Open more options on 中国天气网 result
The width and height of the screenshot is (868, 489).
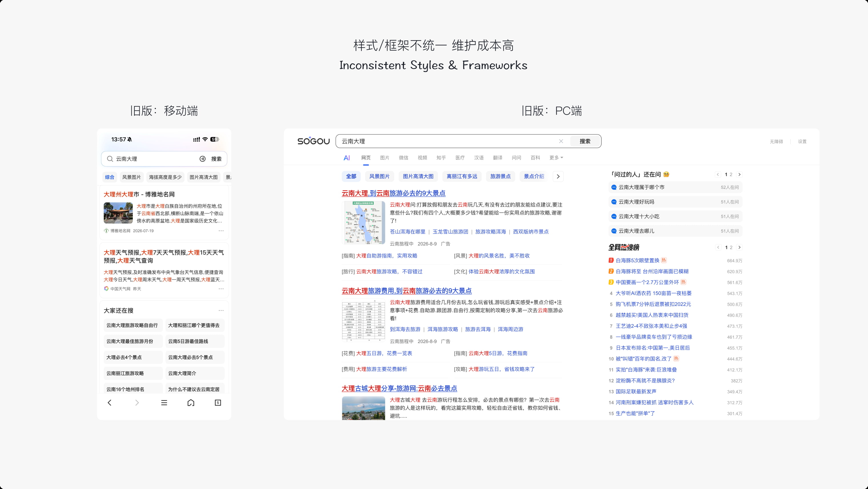tap(221, 289)
